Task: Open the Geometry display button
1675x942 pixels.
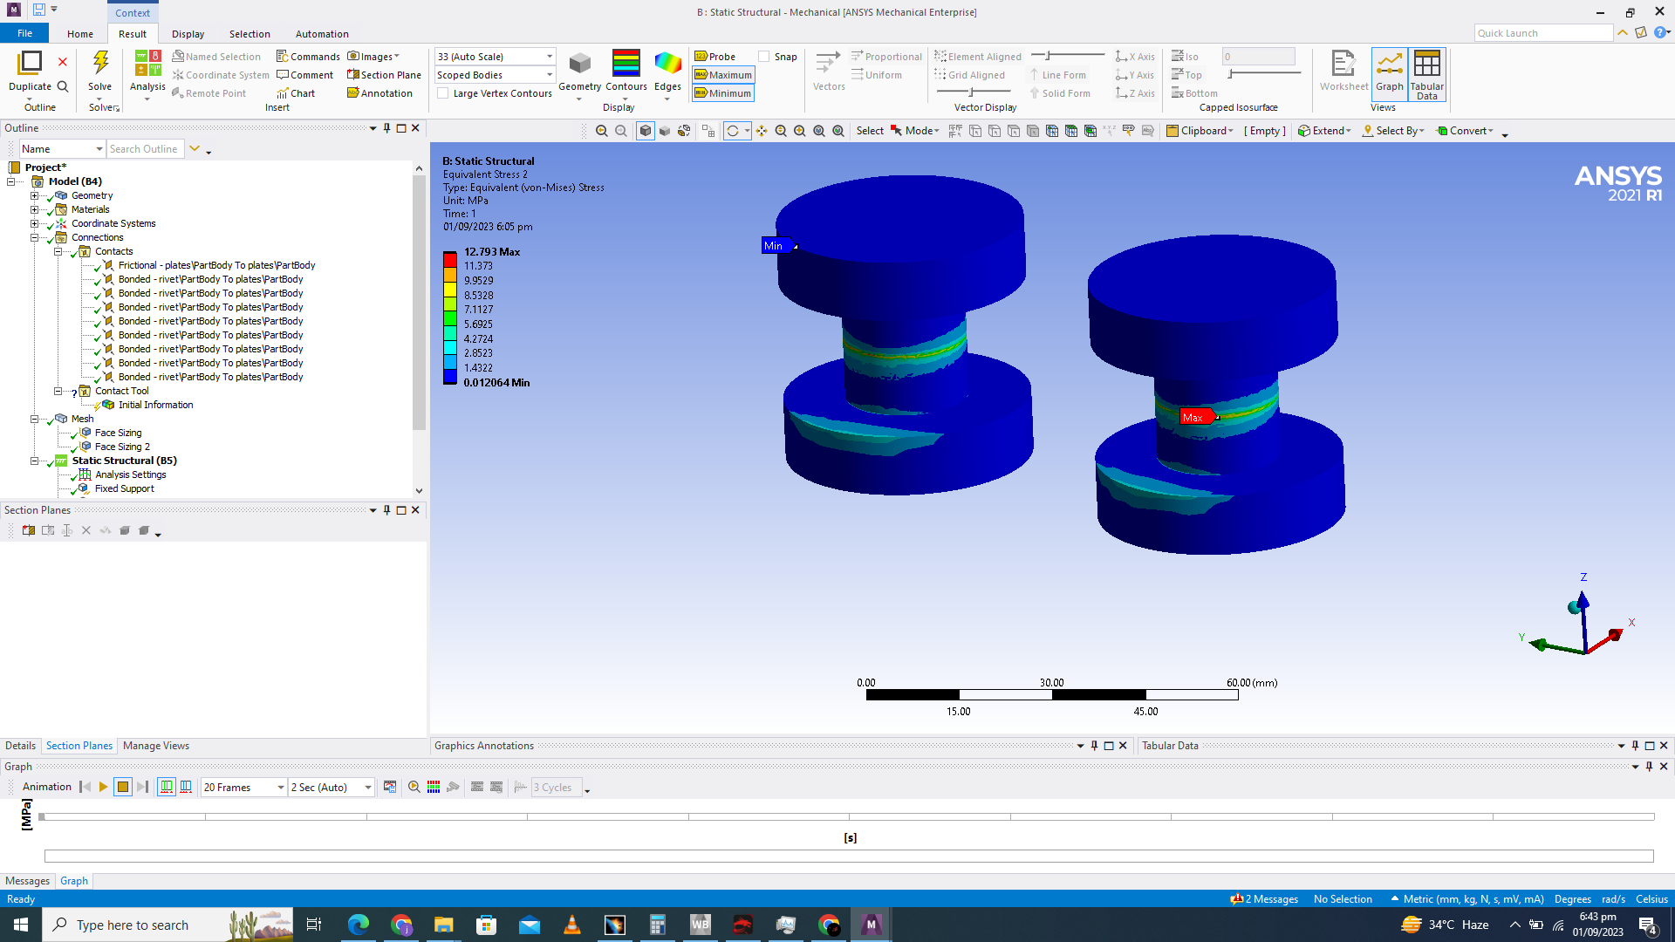Action: pos(579,73)
